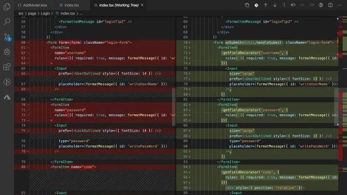Click writeUserName placeholder on left line 67
Image resolution: width=347 pixels, height=195 pixels.
113,84
